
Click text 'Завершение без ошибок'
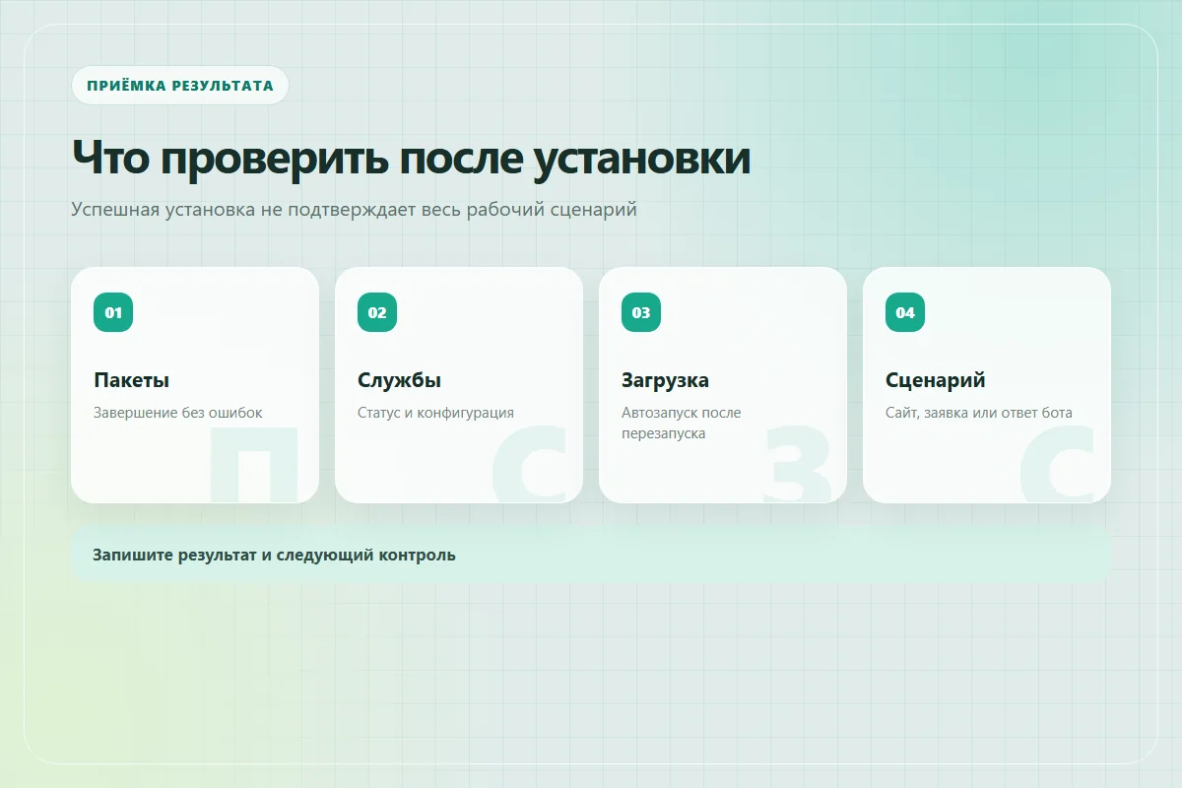[x=178, y=413]
